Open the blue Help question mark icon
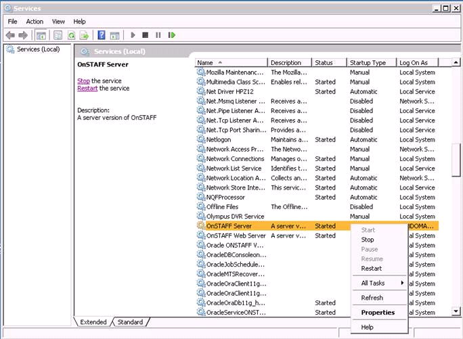This screenshot has height=339, width=463. pos(102,35)
